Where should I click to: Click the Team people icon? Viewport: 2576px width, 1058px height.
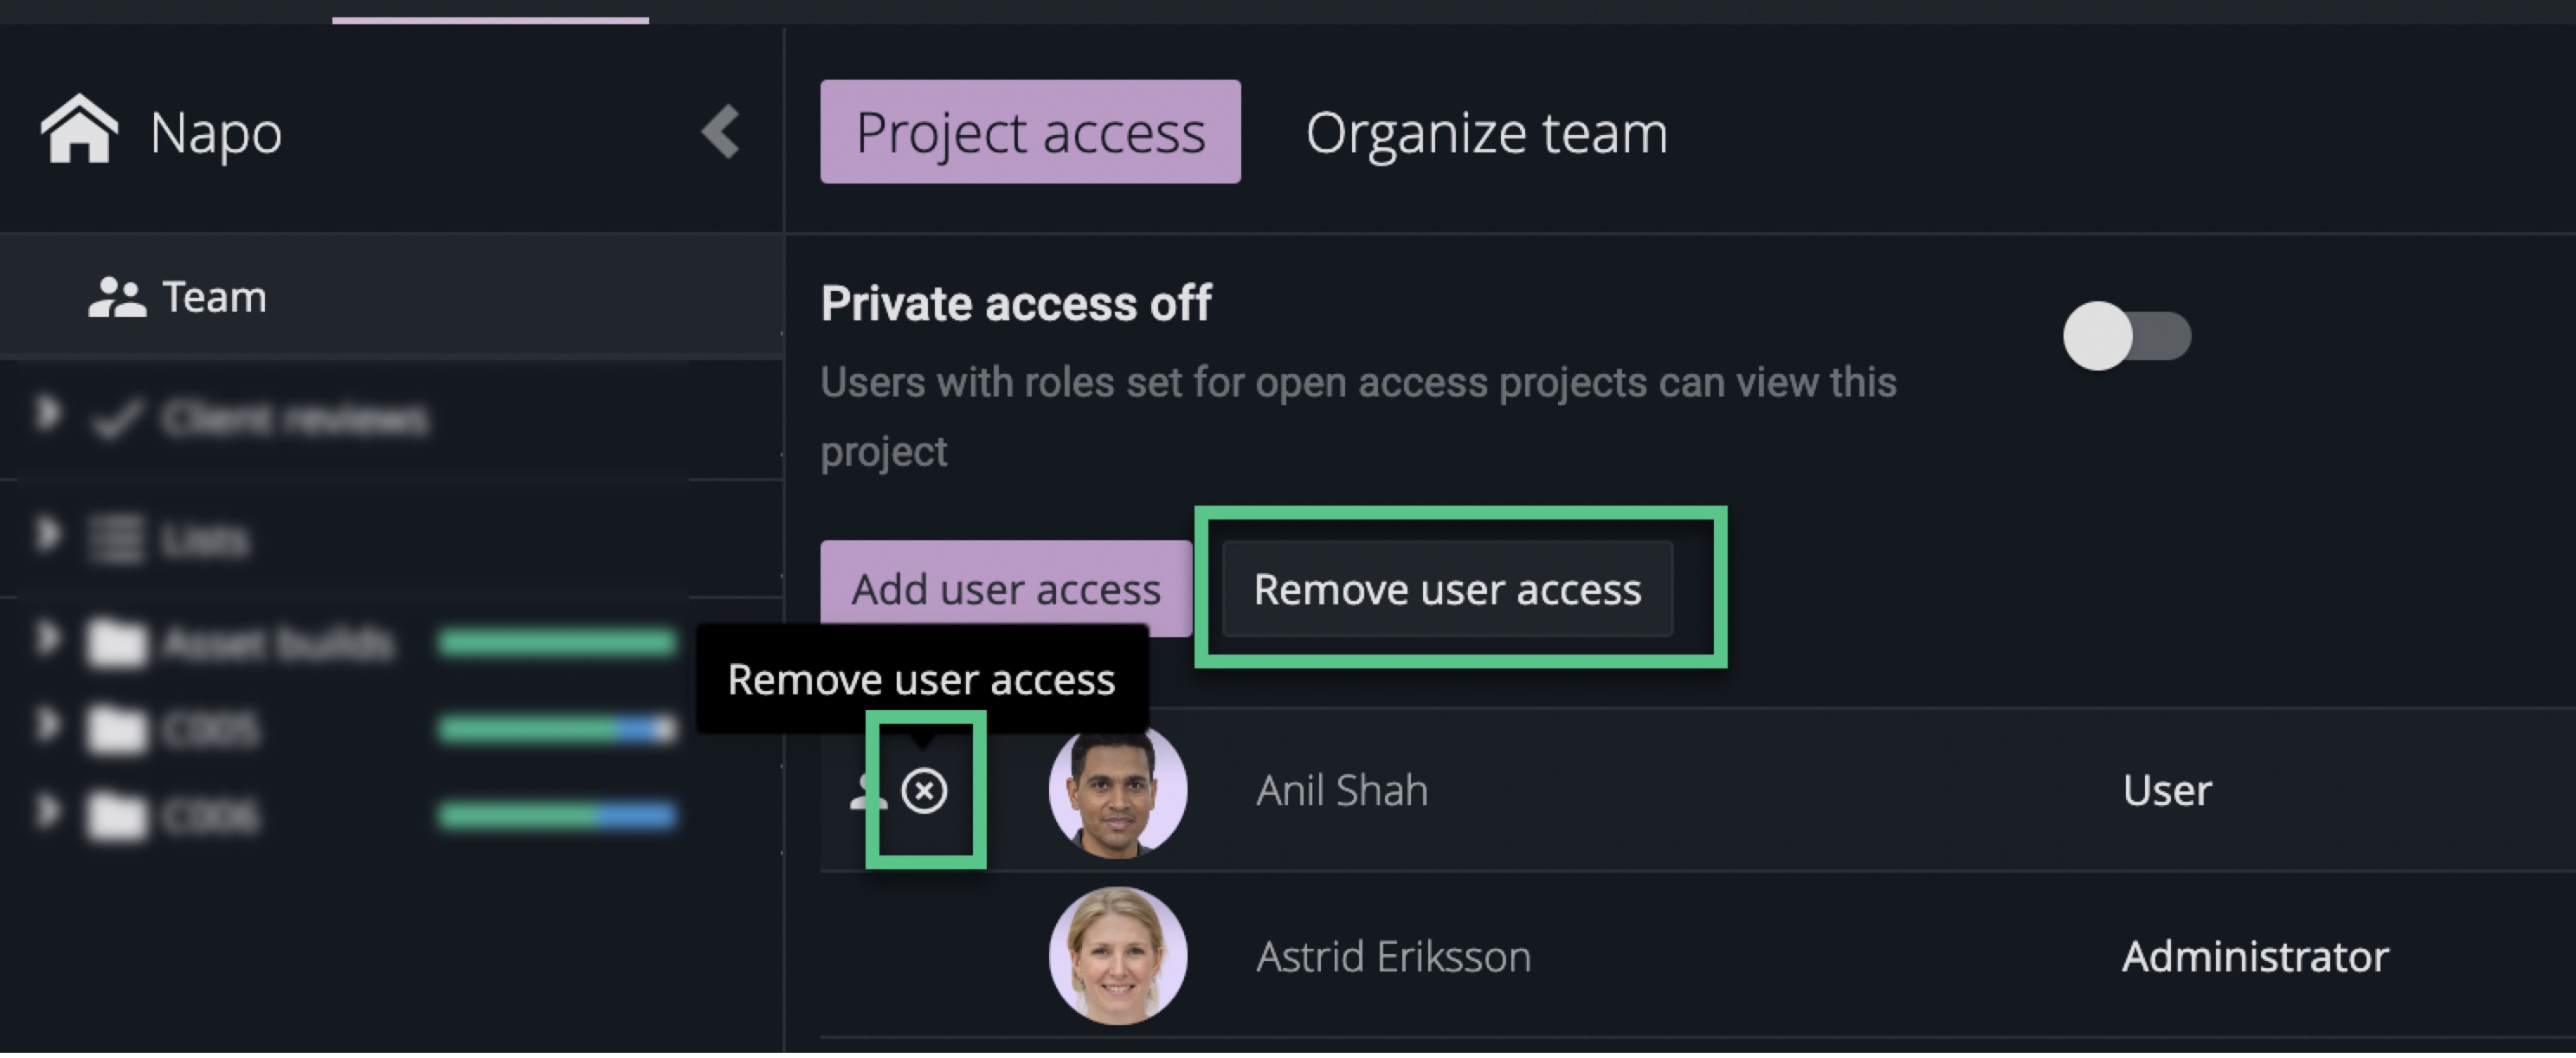[x=117, y=298]
